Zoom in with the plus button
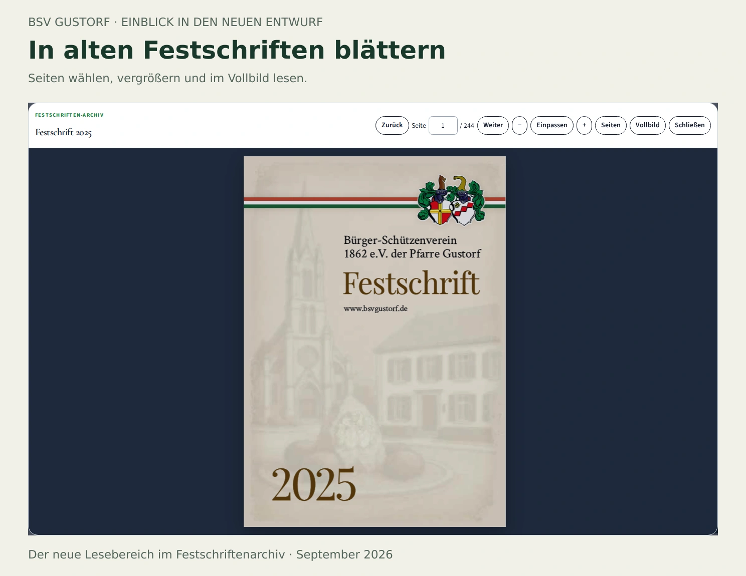Screen dimensions: 746x576 click(584, 125)
